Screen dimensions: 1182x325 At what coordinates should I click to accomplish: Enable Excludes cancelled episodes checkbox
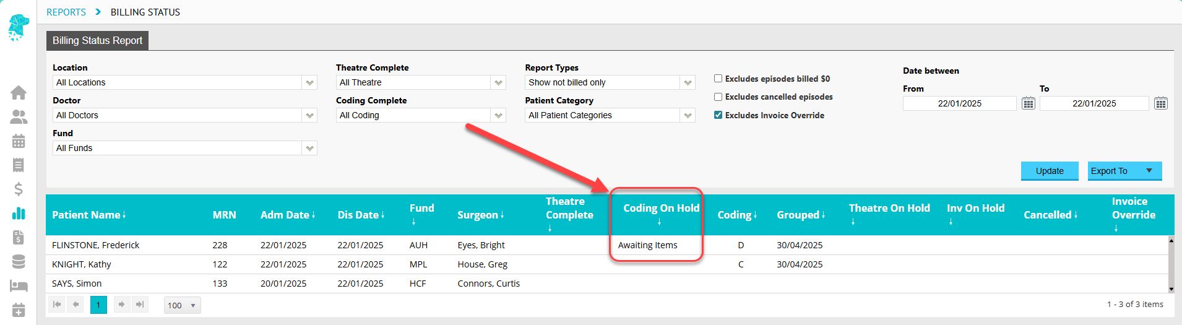[x=718, y=97]
